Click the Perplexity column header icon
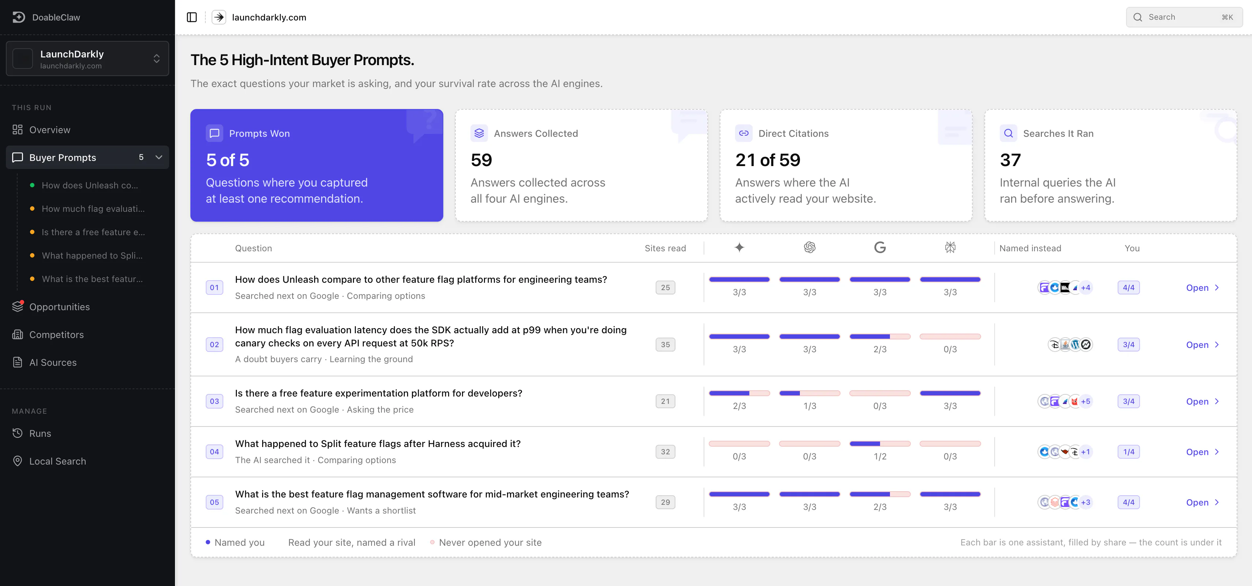 pyautogui.click(x=950, y=248)
